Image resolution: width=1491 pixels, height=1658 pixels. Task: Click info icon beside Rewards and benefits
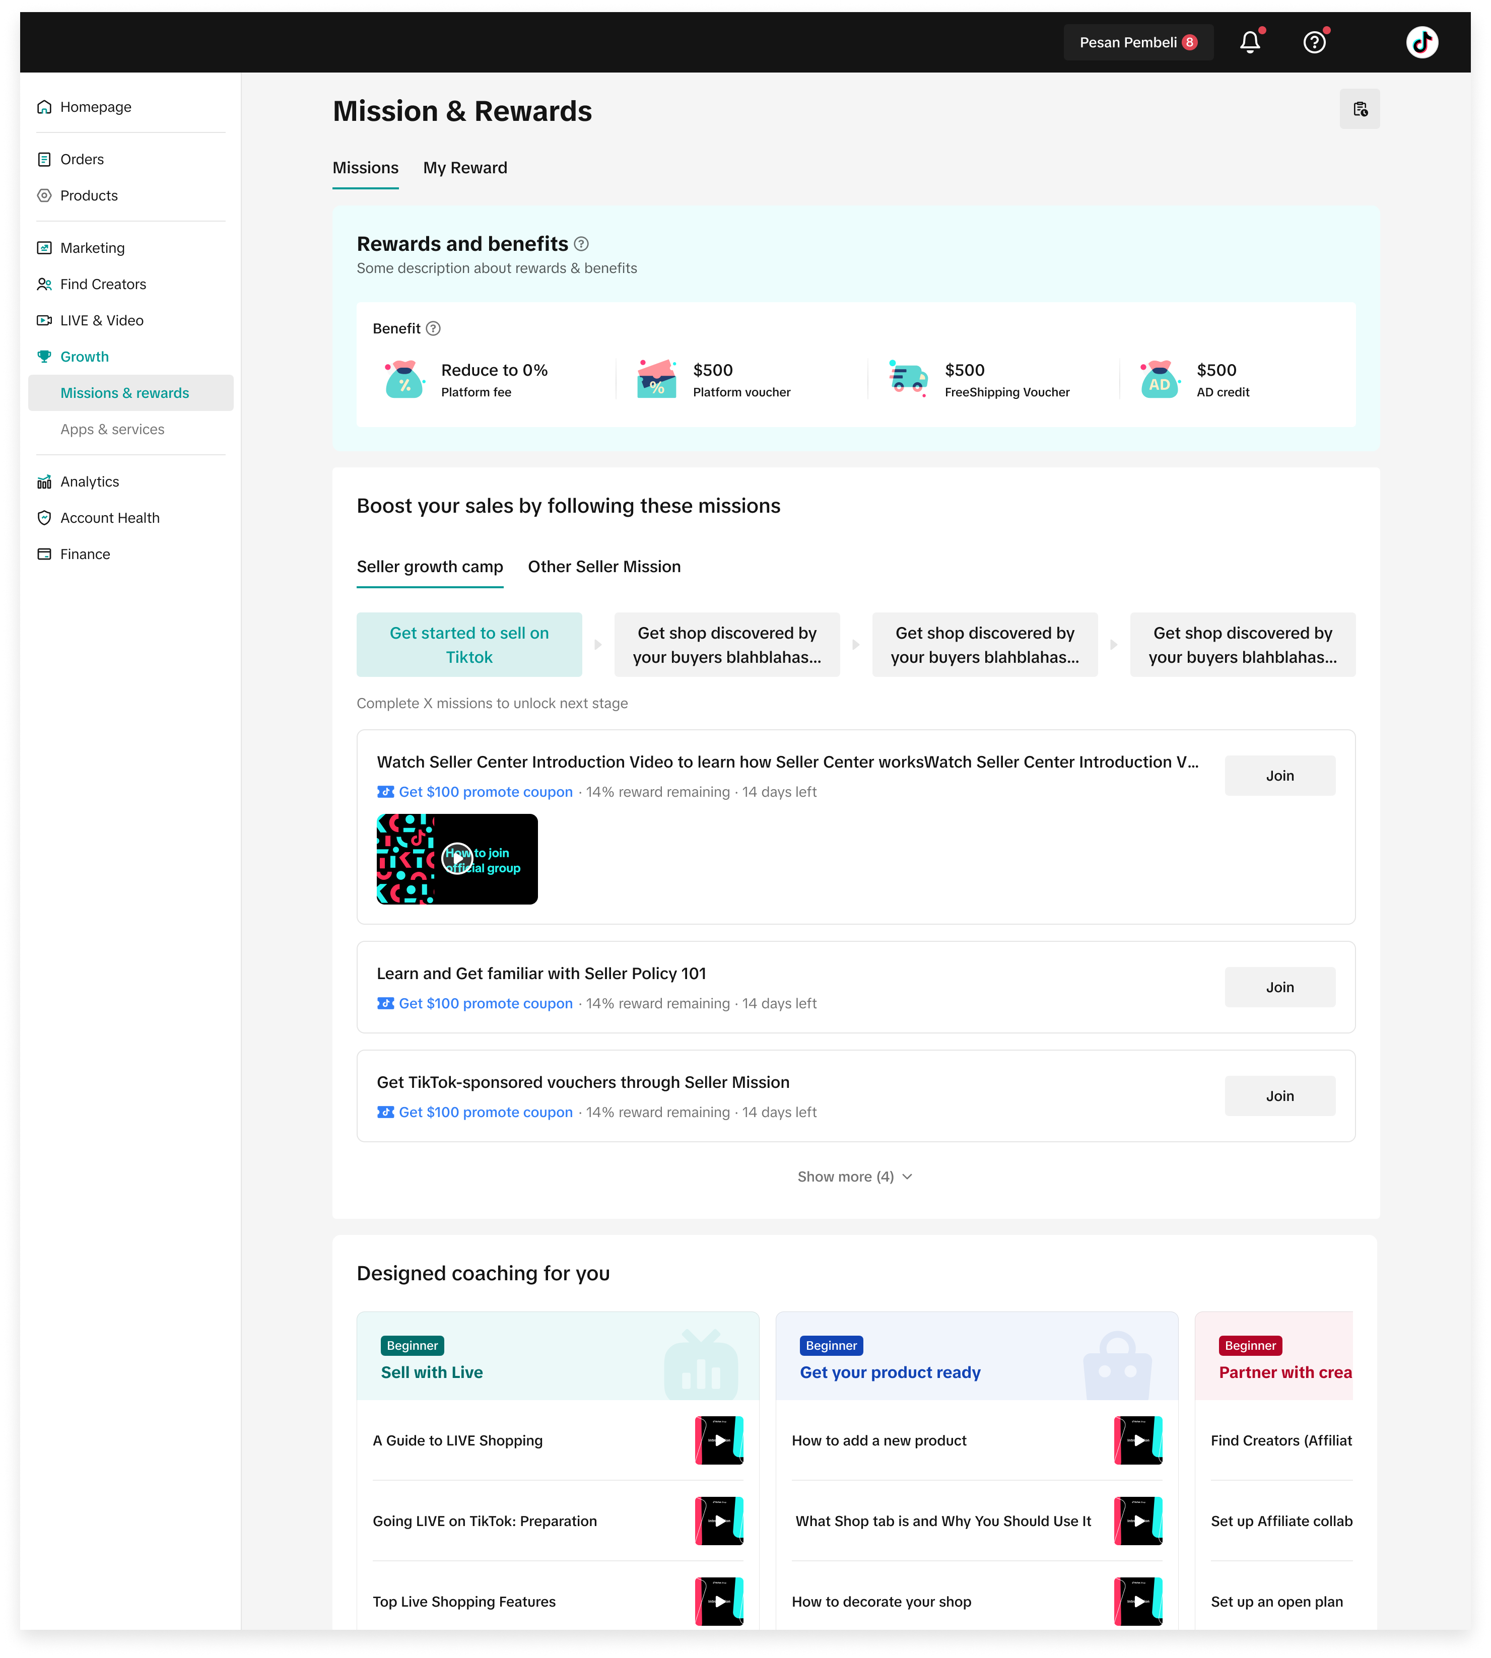(581, 244)
